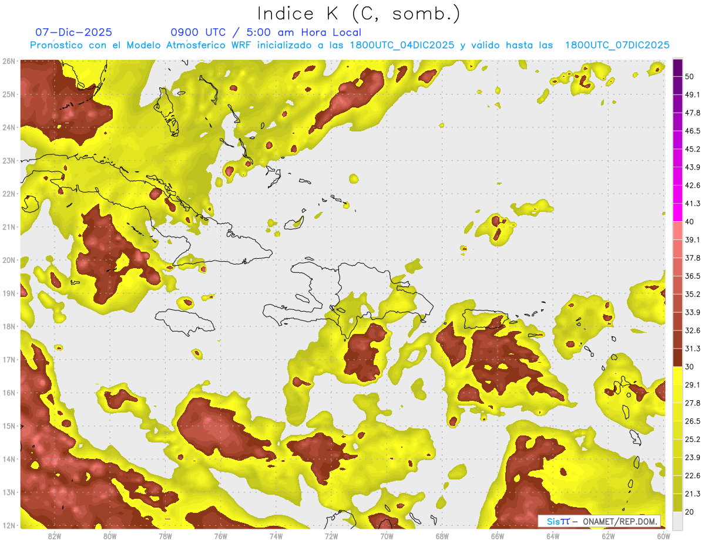Click the "20" color scale label

tap(690, 512)
